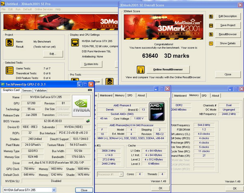This screenshot has width=244, height=193.
Task: Click the 3DMark2001 title bar app icon
Action: (2, 4)
